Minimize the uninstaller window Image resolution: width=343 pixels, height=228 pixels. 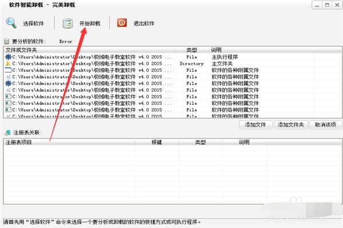pyautogui.click(x=317, y=5)
